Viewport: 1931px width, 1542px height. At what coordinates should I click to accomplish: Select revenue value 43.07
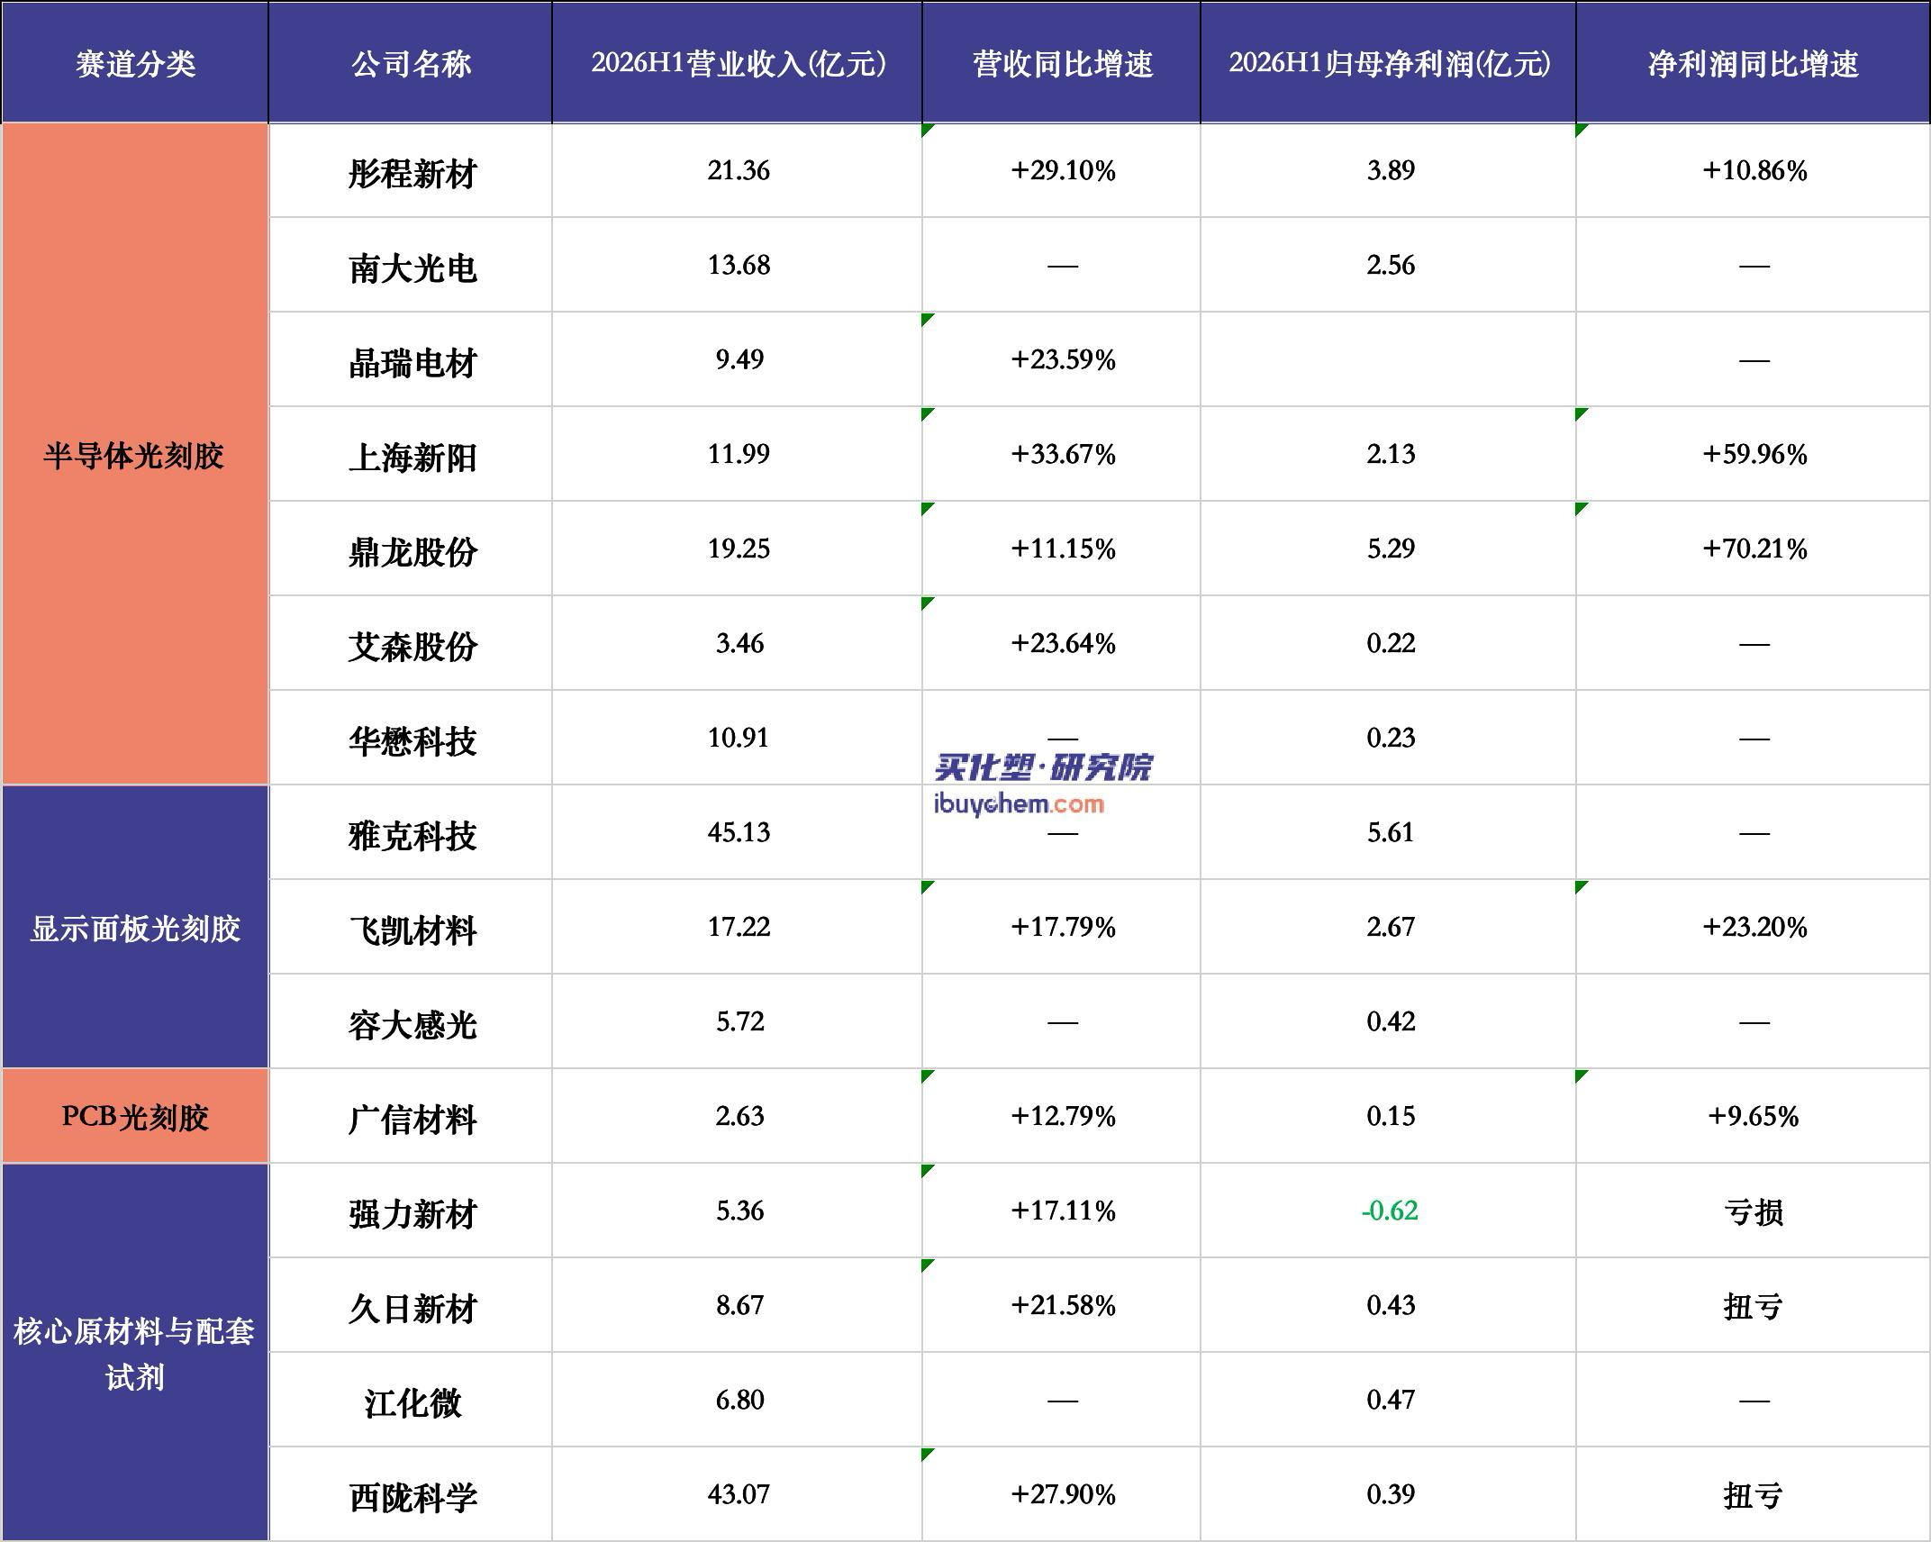[739, 1494]
